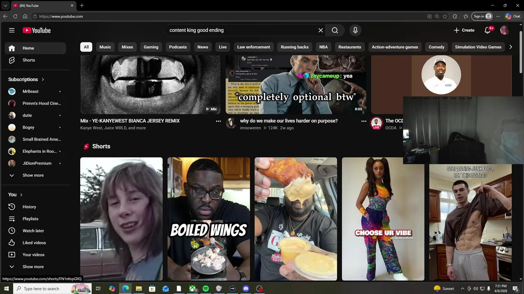Select the Comedy filter chip
The image size is (524, 294).
[436, 47]
